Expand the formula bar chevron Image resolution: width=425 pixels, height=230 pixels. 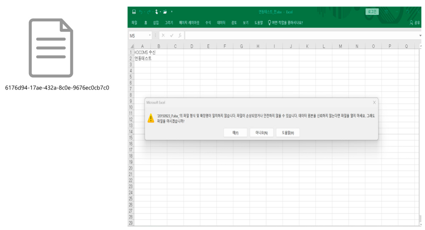421,36
